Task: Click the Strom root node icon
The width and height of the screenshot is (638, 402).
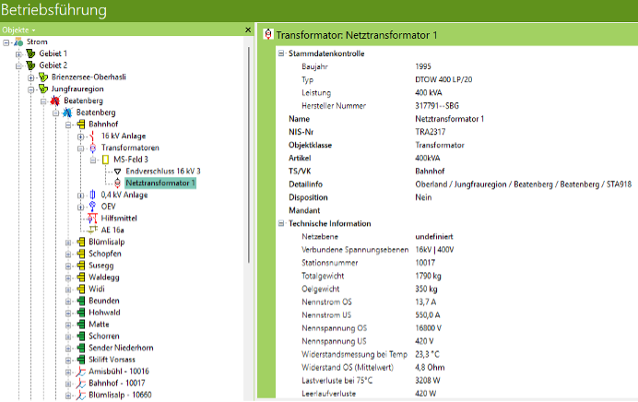Action: 18,41
